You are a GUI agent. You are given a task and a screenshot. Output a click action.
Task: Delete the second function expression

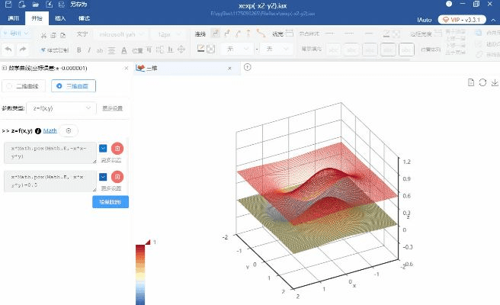coord(117,176)
